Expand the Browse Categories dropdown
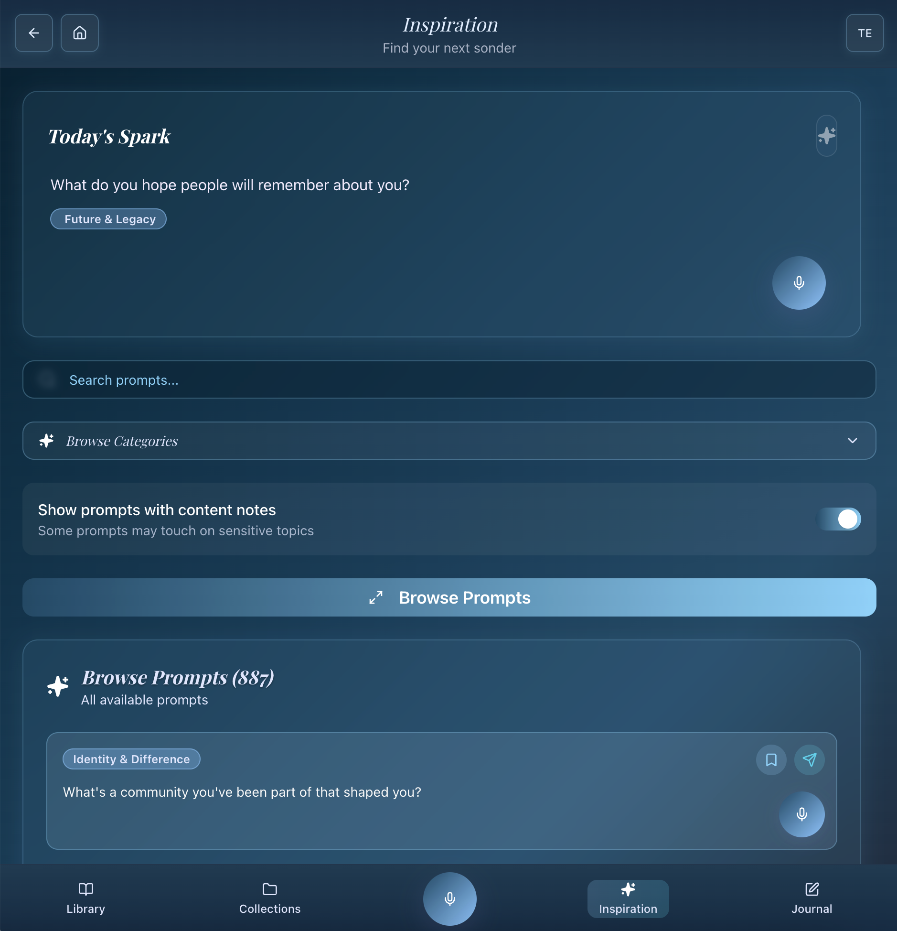The image size is (897, 931). 449,441
